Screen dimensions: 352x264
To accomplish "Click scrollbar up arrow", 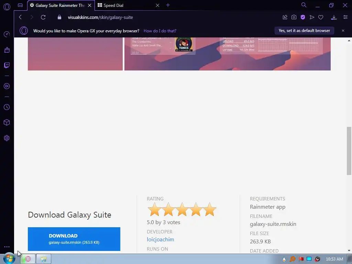I will [349, 41].
